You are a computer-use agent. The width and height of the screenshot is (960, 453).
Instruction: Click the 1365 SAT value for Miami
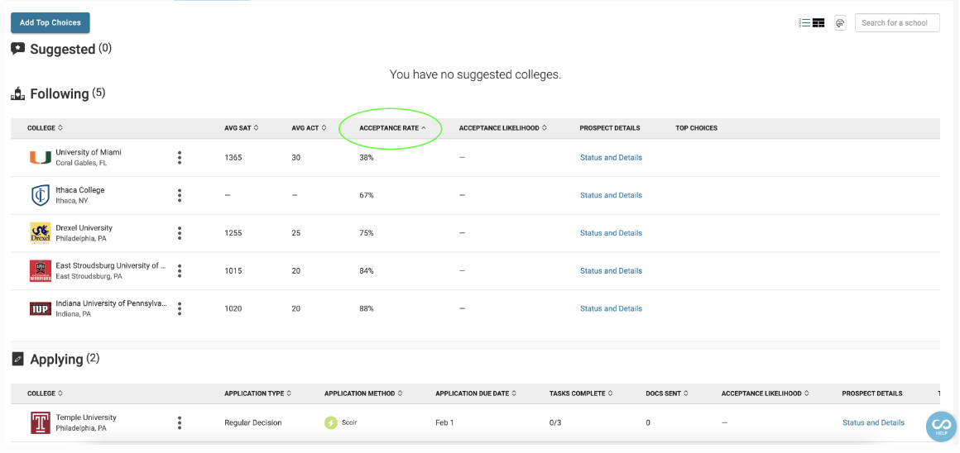pos(233,158)
